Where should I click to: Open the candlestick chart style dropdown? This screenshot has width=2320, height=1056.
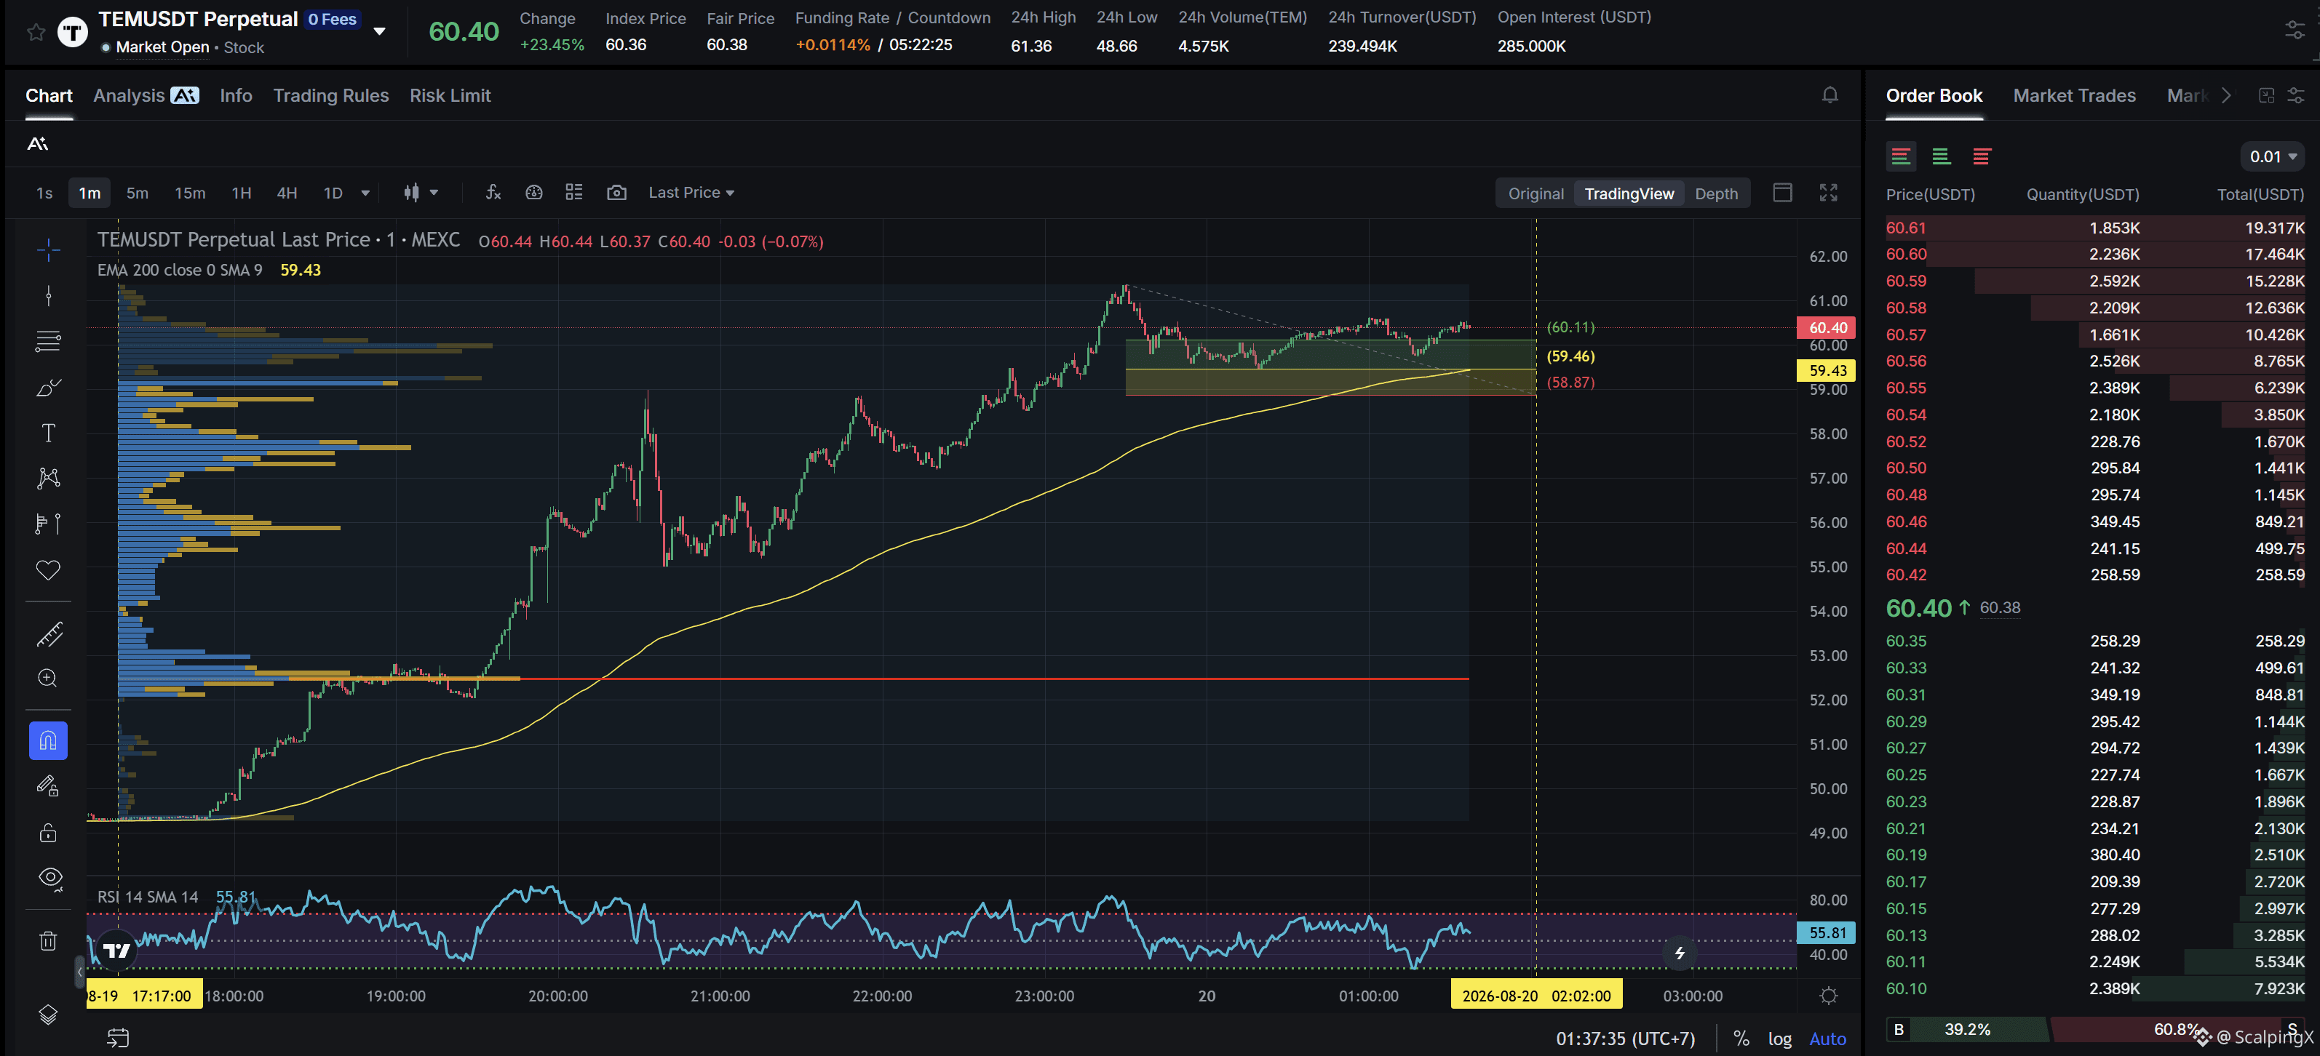click(x=421, y=192)
